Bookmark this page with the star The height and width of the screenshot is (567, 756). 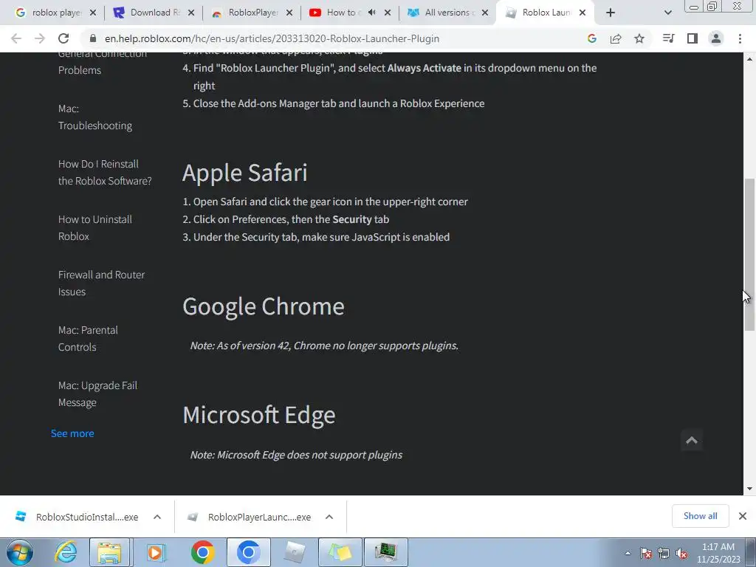point(639,38)
